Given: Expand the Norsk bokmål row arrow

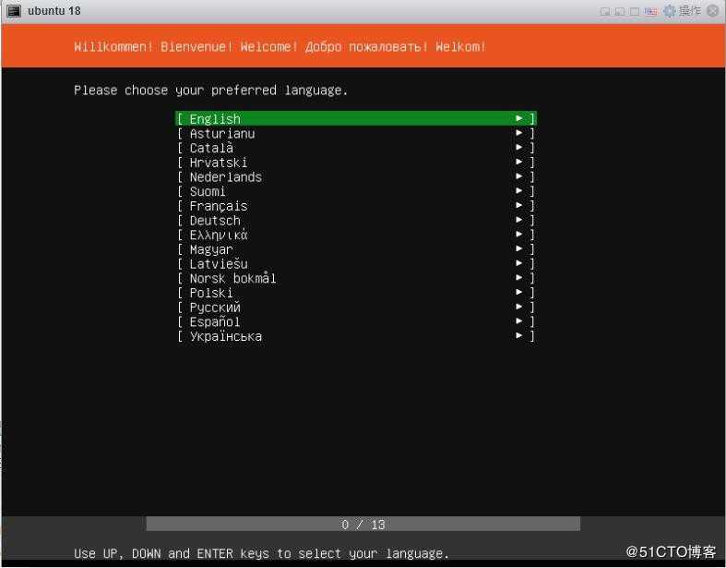Looking at the screenshot, I should click(519, 277).
